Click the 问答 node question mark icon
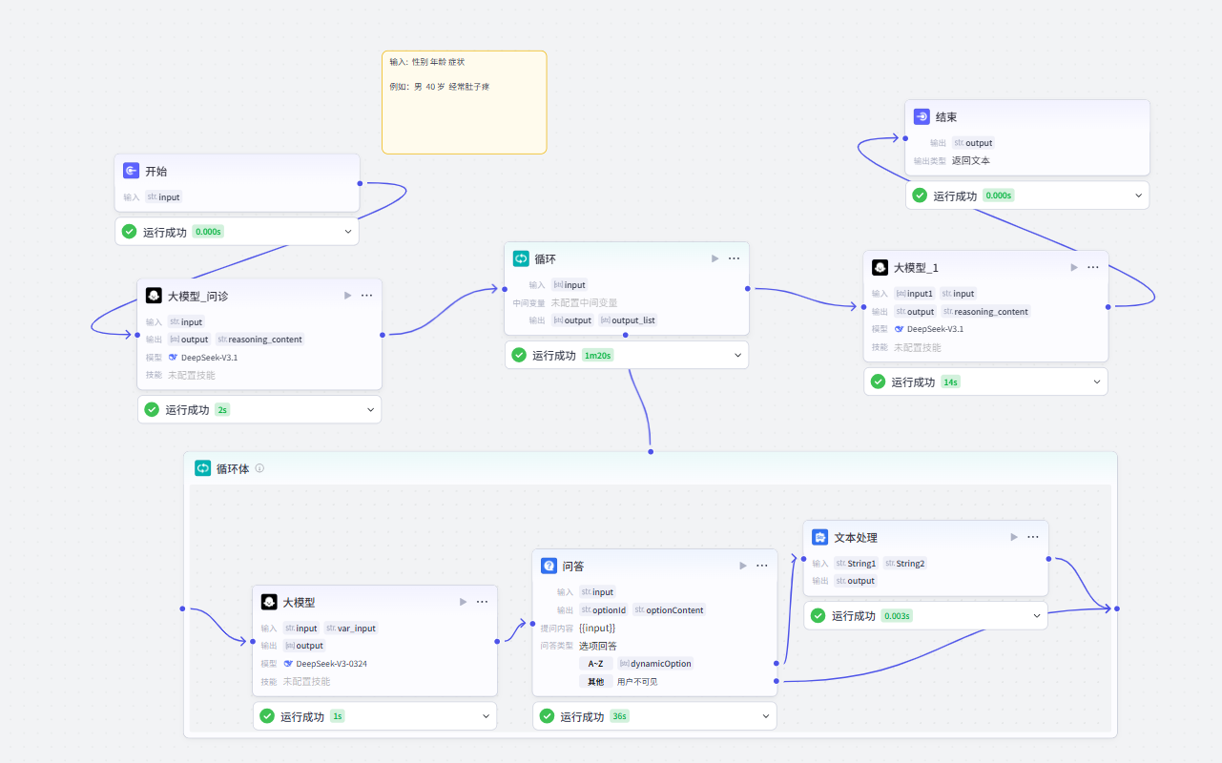 click(x=549, y=566)
